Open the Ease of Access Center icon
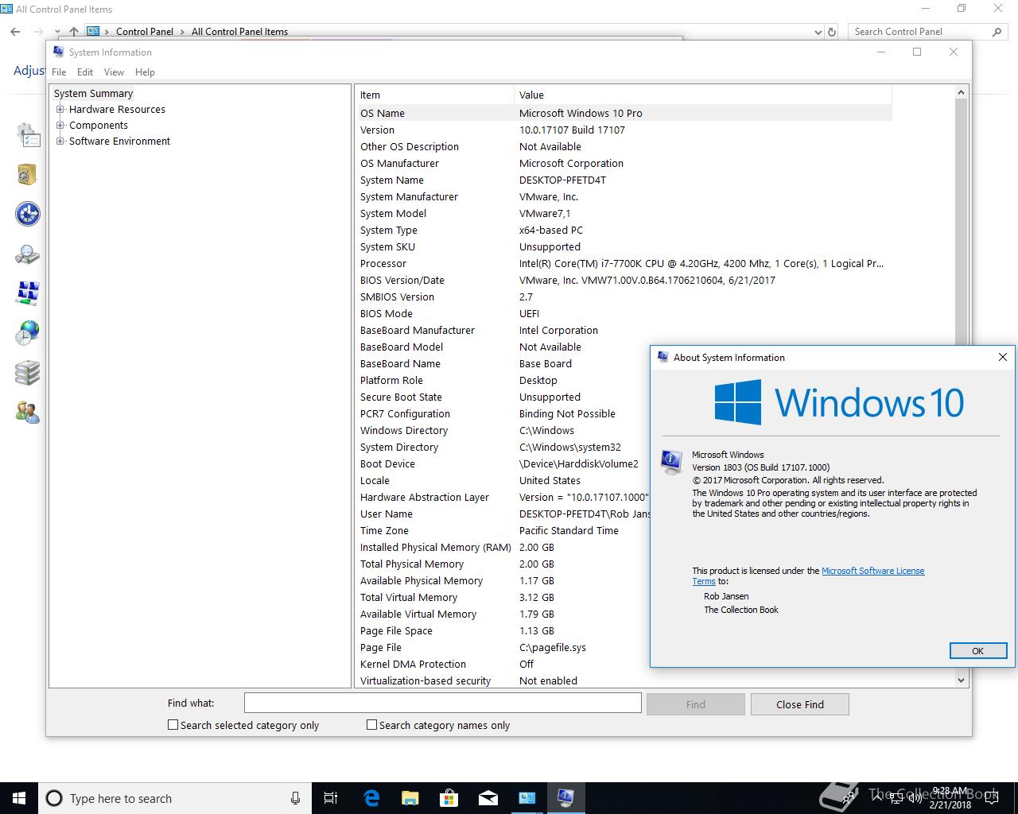1018x814 pixels. coord(28,214)
